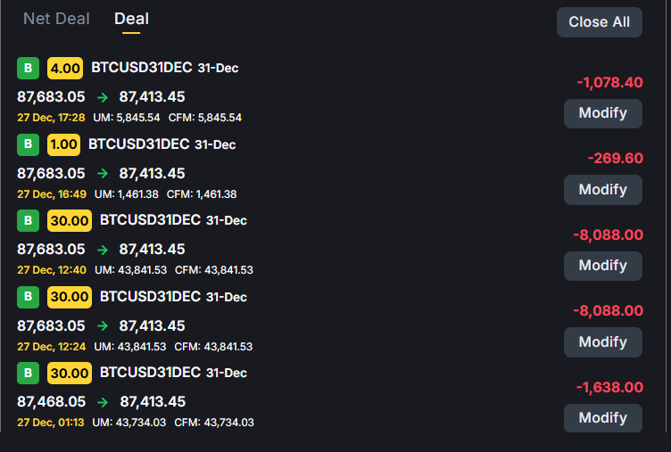Modify the deal opened at 12:40
Image resolution: width=671 pixels, height=452 pixels.
(602, 266)
